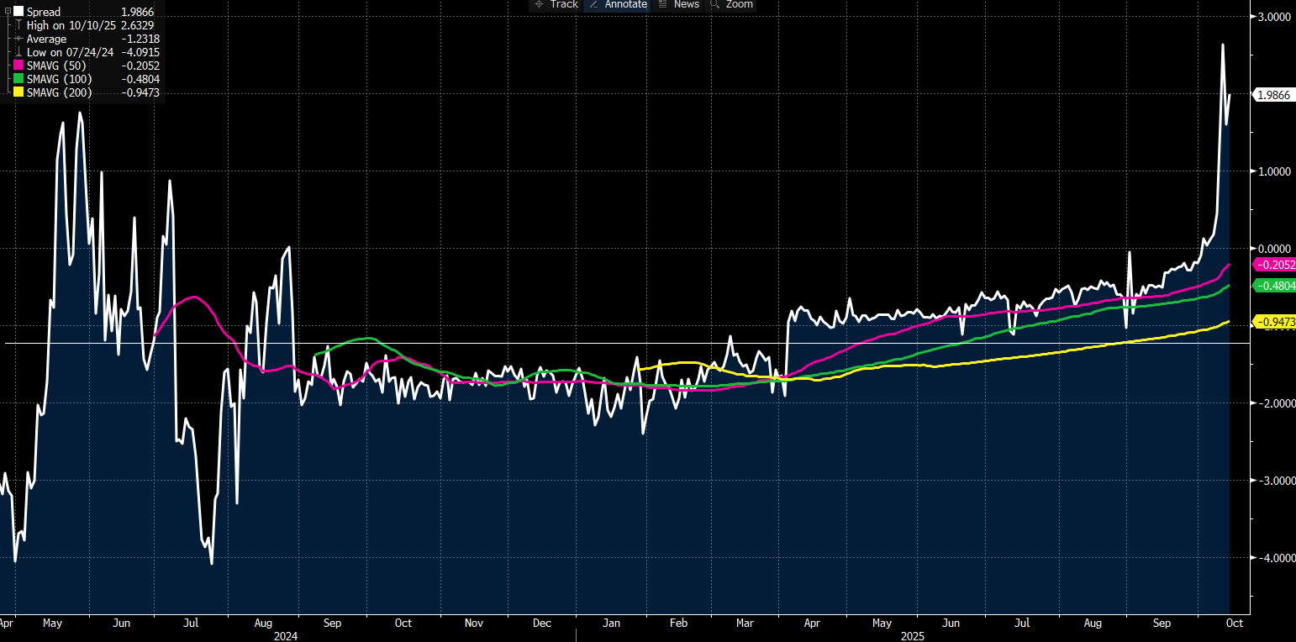Click the pink -0.2052 axis tag

point(1276,265)
